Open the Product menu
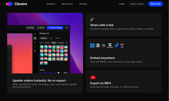 (51, 4)
